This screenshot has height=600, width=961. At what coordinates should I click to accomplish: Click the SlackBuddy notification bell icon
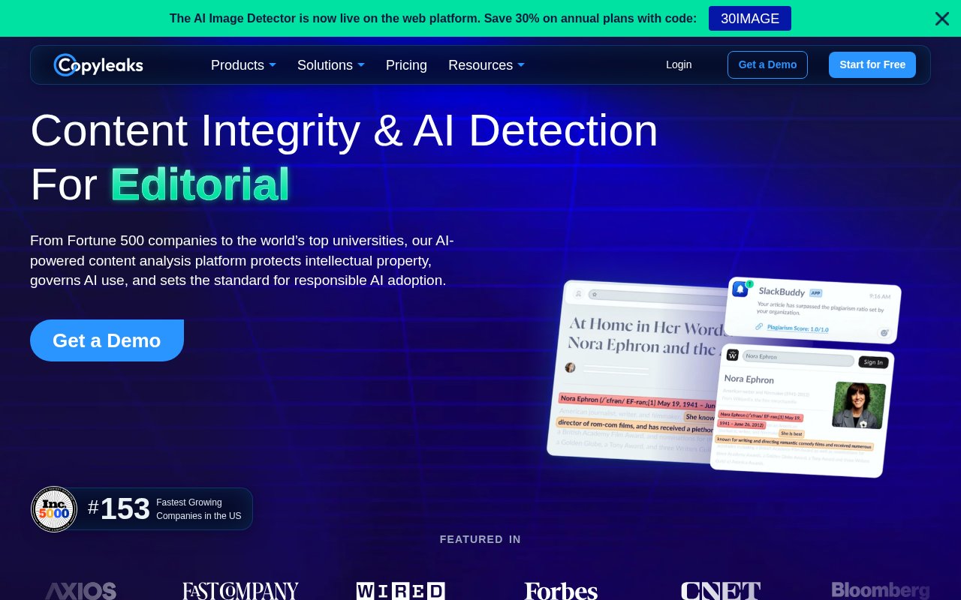[x=741, y=289]
